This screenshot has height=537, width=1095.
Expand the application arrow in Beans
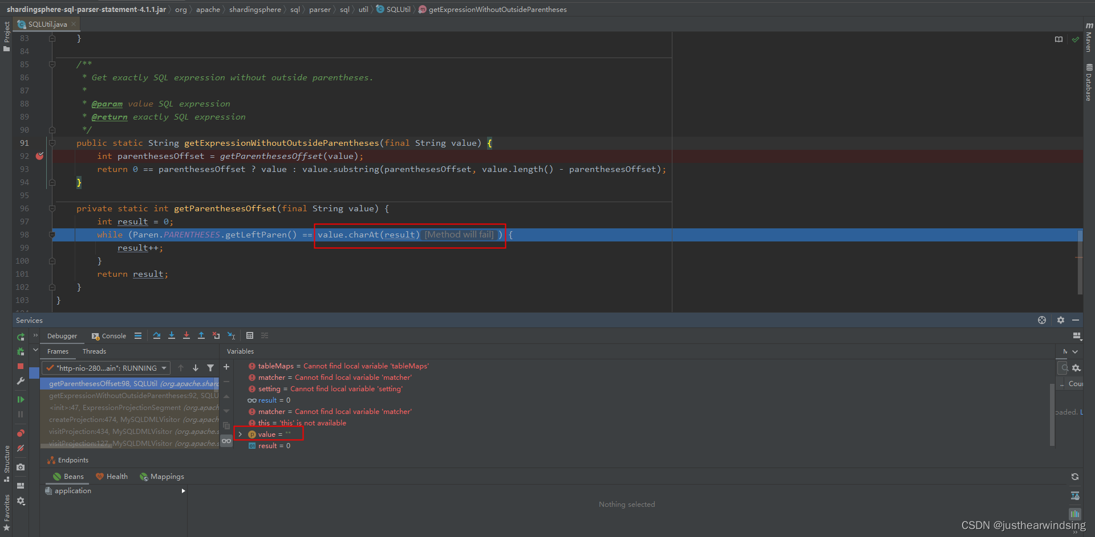183,491
